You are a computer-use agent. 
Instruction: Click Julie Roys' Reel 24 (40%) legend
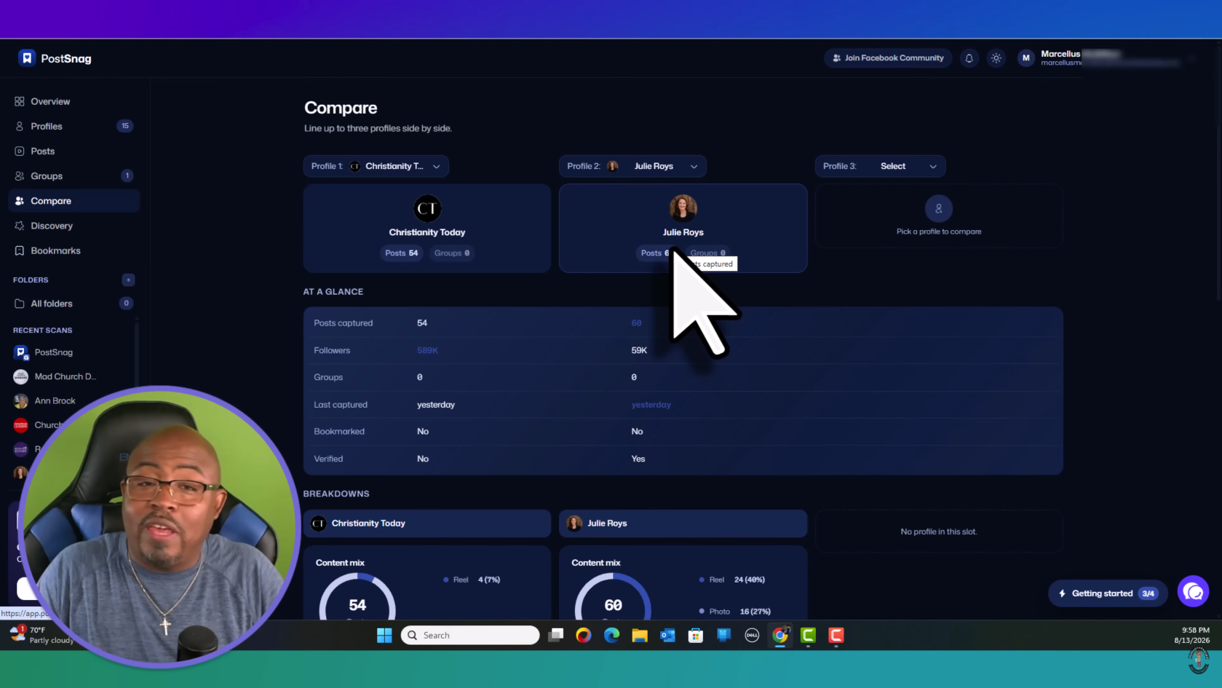point(731,580)
